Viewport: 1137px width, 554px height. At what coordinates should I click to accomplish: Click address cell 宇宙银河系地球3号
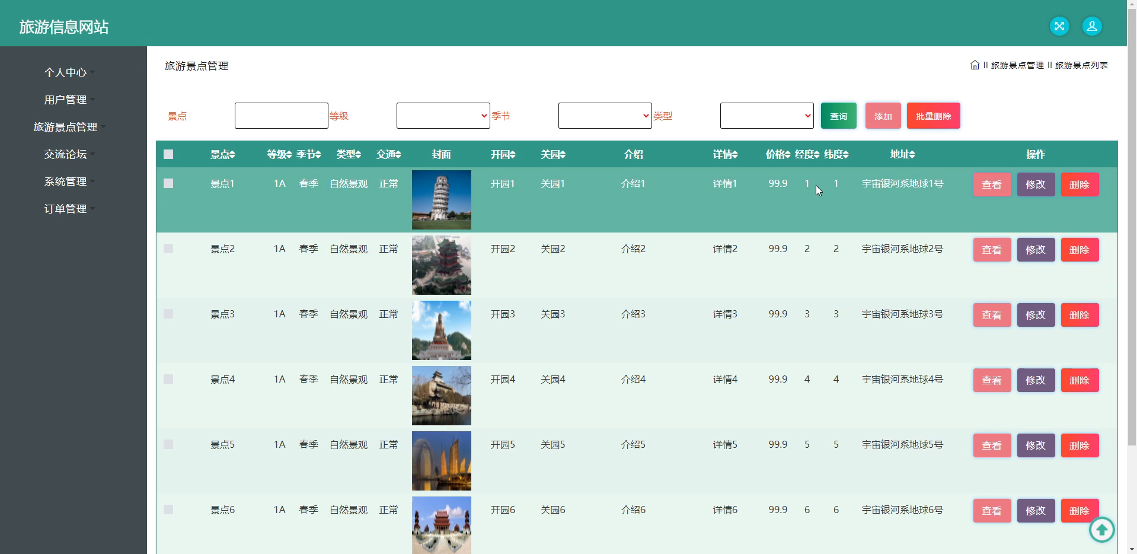902,314
